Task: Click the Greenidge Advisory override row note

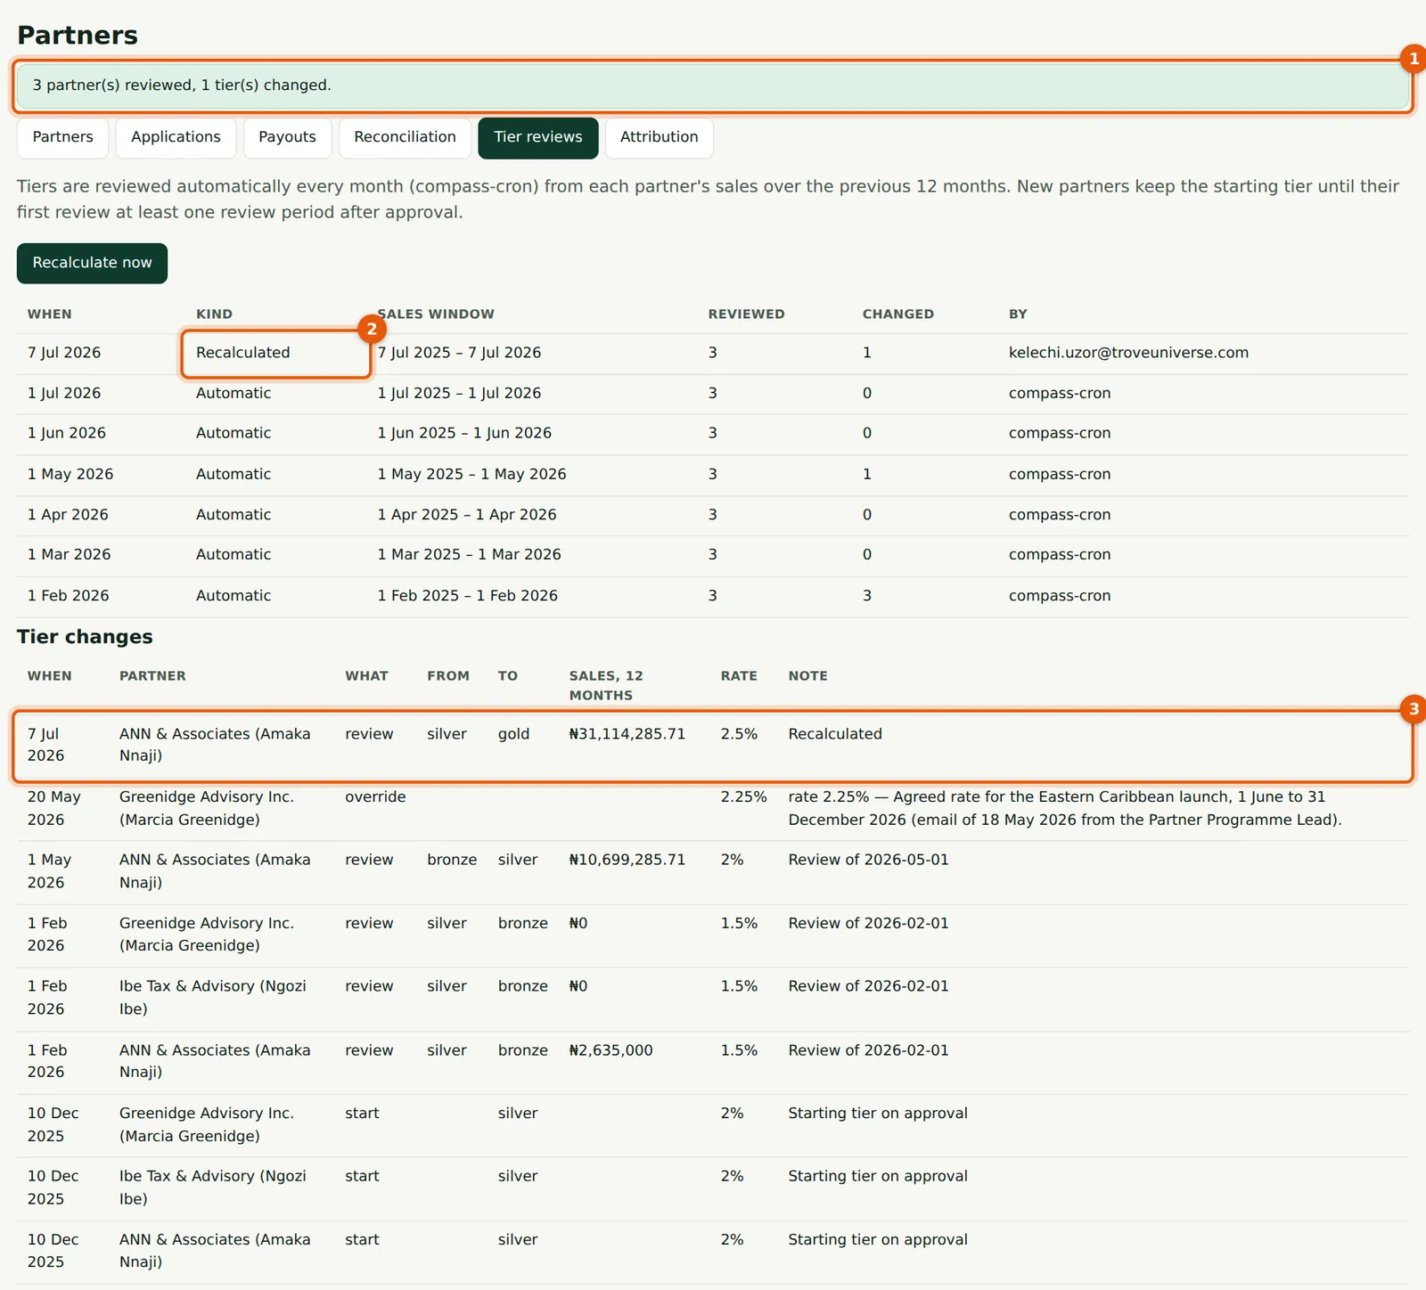Action: 1065,808
